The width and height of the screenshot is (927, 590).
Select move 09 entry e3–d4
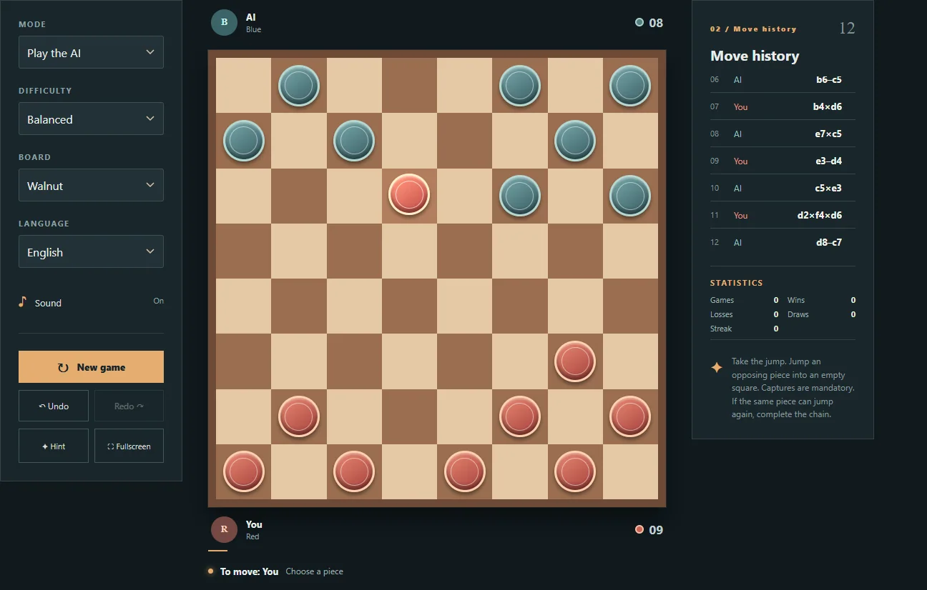pyautogui.click(x=783, y=161)
